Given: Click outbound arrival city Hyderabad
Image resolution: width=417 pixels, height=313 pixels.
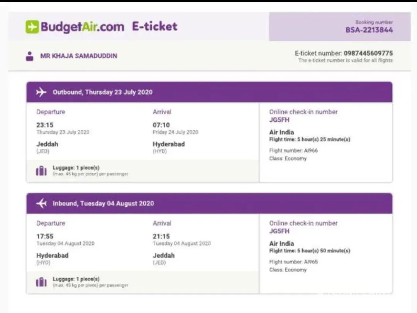Looking at the screenshot, I should pos(169,144).
